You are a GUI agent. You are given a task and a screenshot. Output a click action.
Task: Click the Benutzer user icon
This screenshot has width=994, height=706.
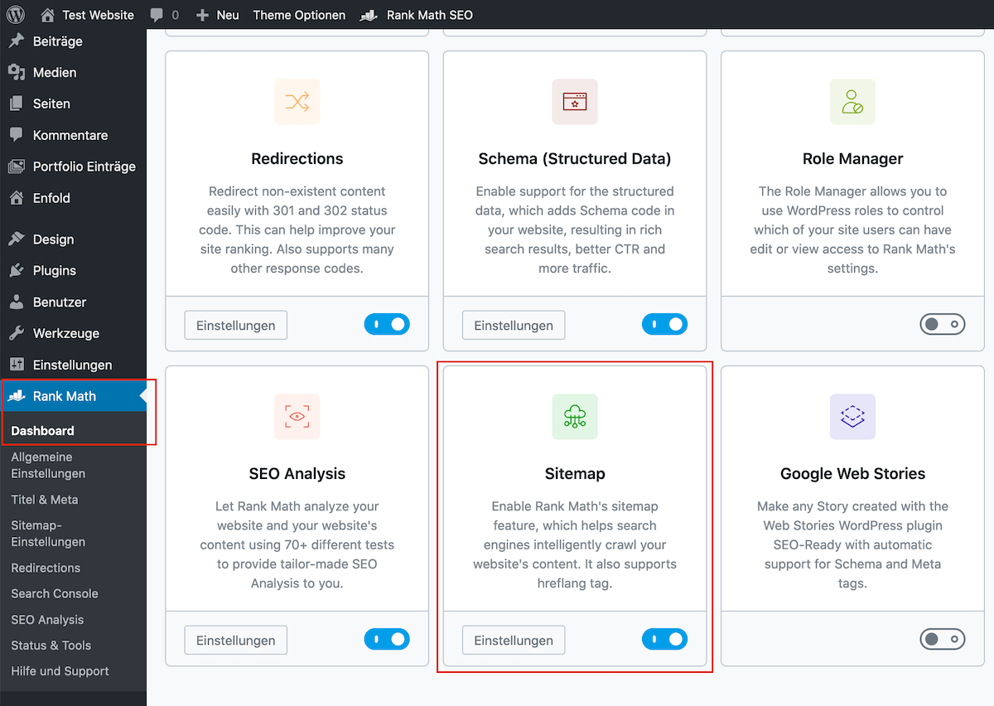click(x=17, y=302)
